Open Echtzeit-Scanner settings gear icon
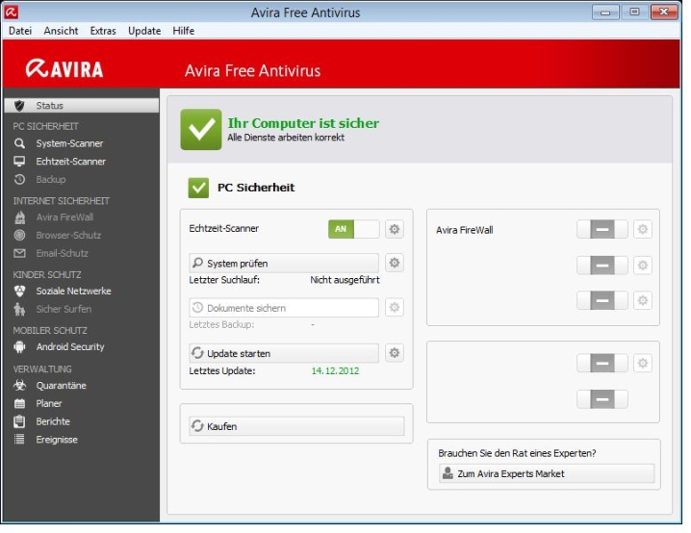The width and height of the screenshot is (691, 533). pyautogui.click(x=394, y=229)
